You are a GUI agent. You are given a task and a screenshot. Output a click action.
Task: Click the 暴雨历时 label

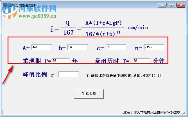107,61
